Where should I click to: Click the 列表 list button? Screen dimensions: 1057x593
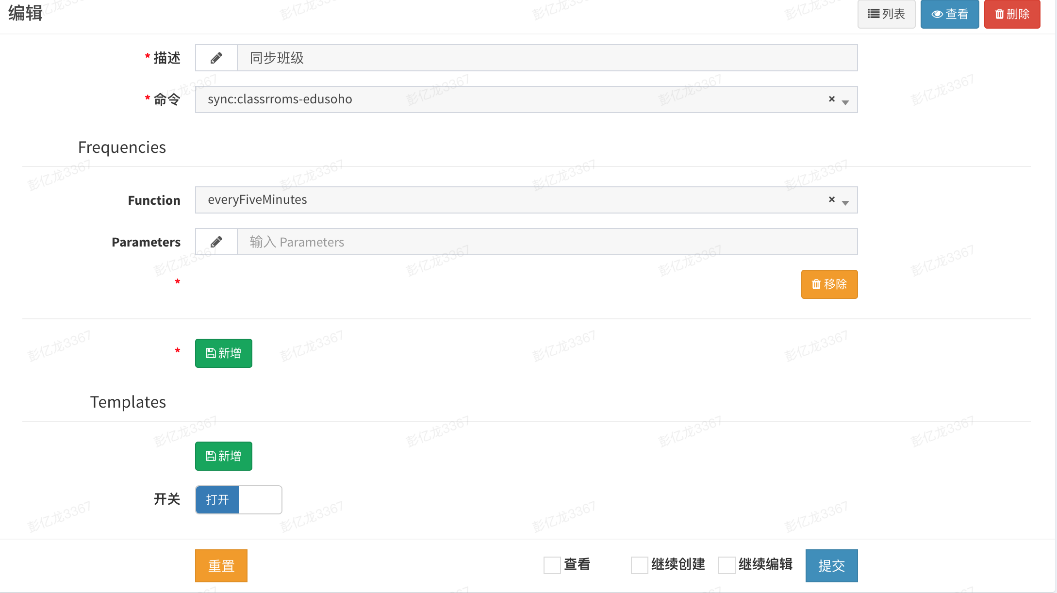tap(886, 14)
